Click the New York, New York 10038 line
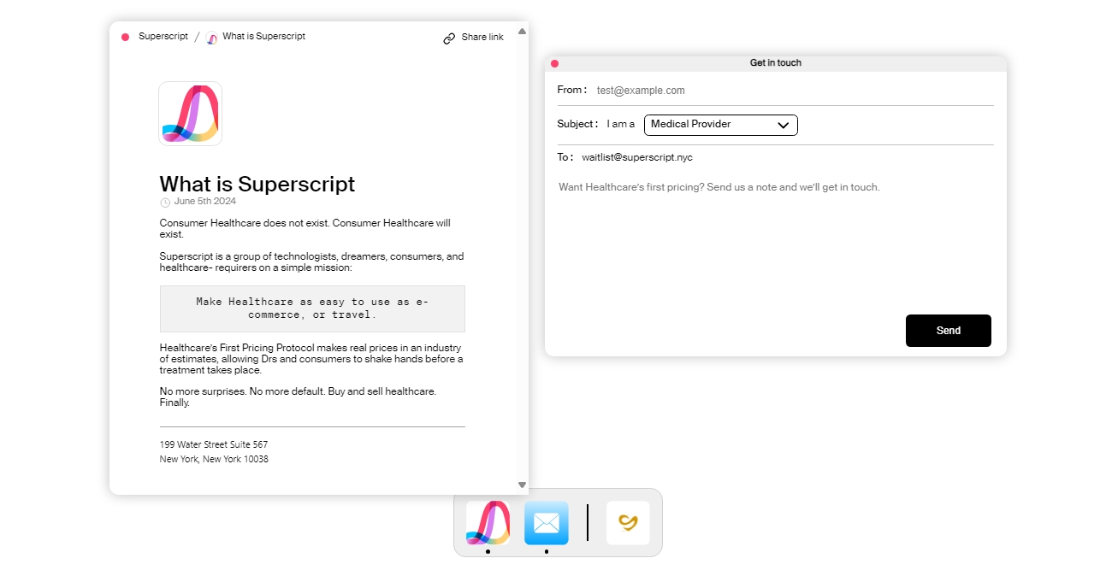The width and height of the screenshot is (1112, 570). click(214, 460)
